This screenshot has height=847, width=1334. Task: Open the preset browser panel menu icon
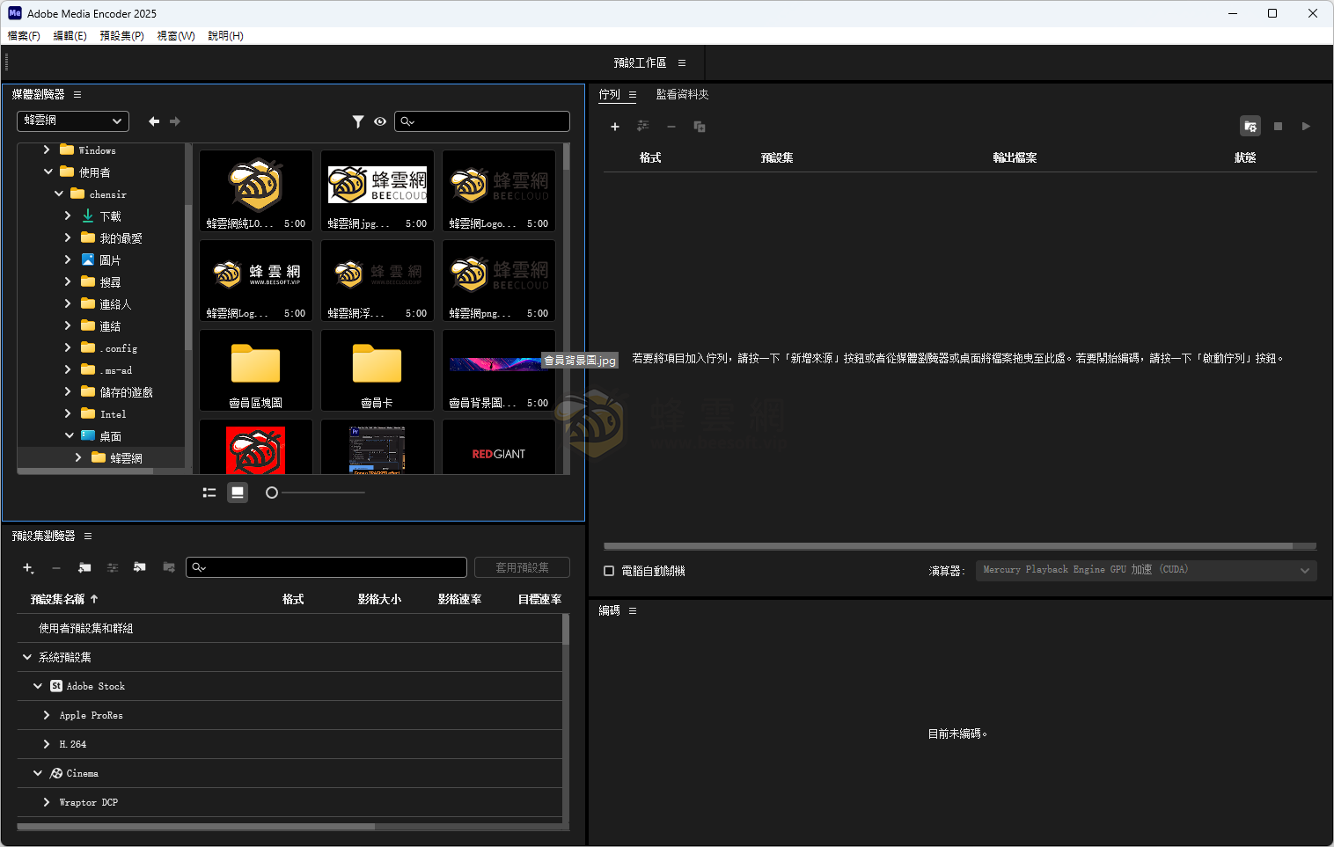click(x=88, y=536)
